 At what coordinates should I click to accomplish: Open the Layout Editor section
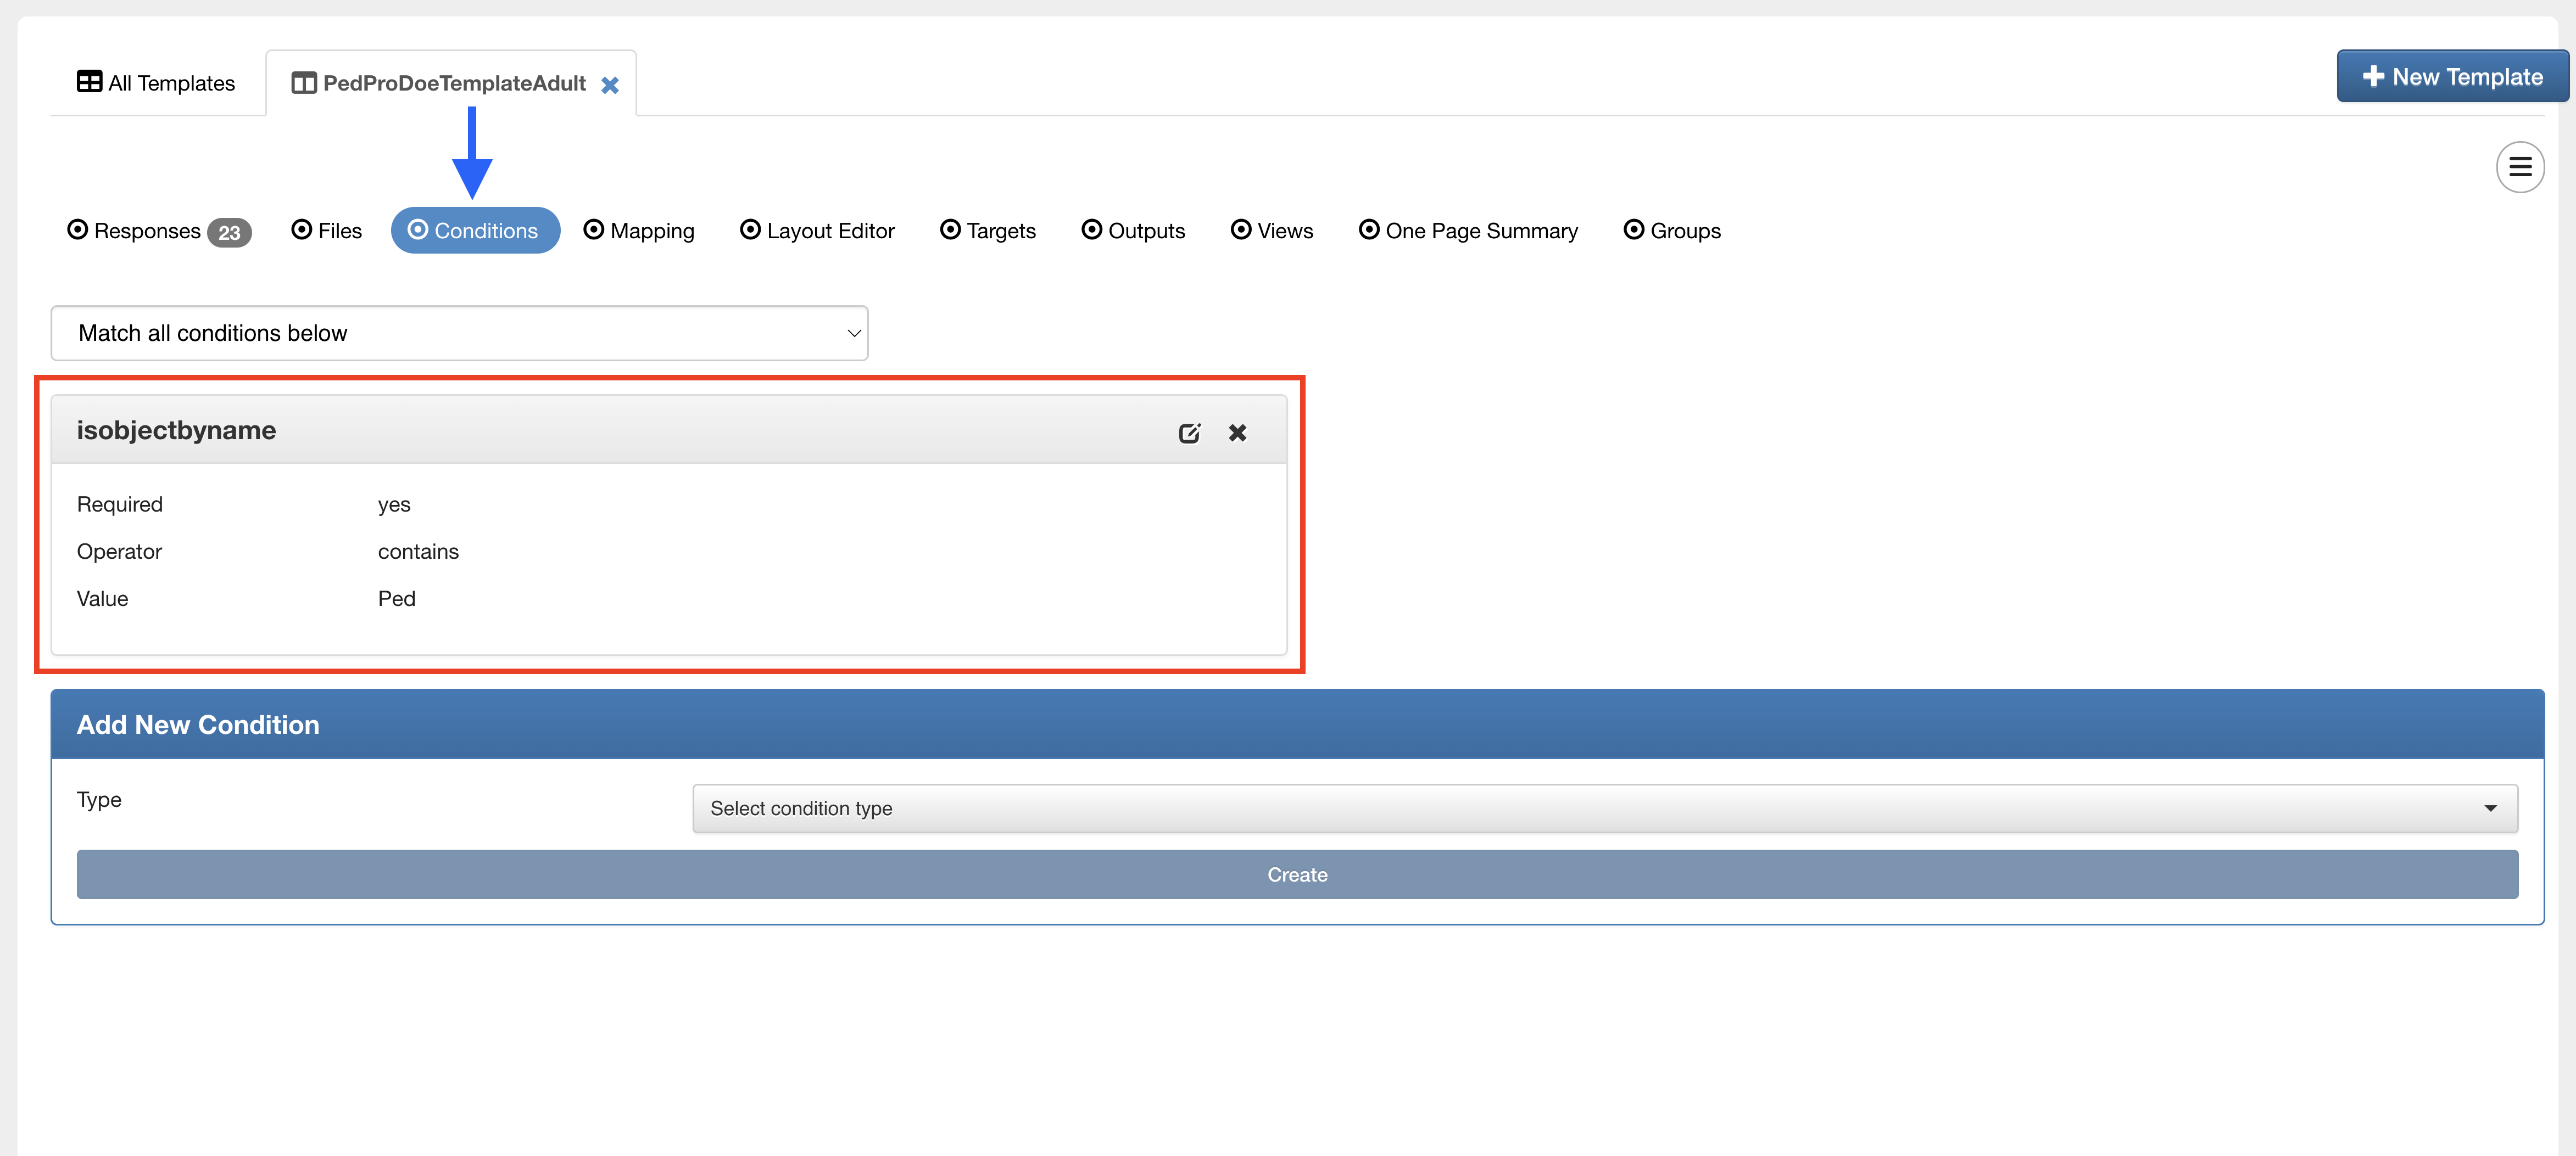pos(817,231)
